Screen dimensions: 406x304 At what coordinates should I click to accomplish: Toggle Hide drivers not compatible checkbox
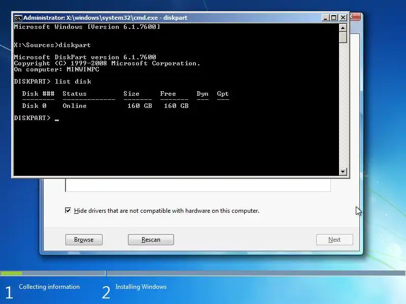click(68, 210)
